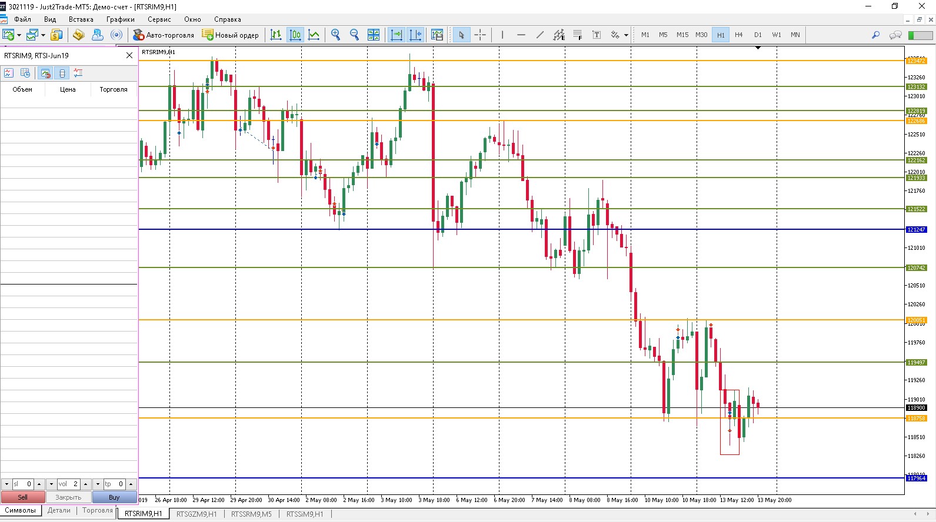Open the Market Watch icon
The width and height of the screenshot is (936, 522).
(x=56, y=35)
